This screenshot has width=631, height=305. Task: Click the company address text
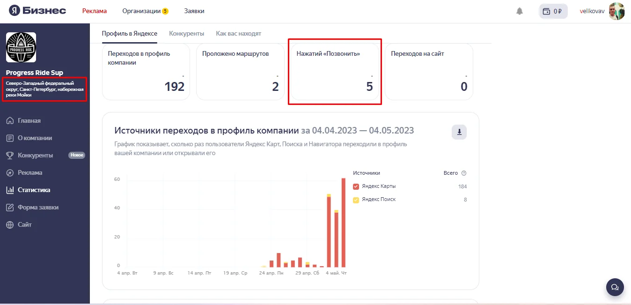point(44,89)
